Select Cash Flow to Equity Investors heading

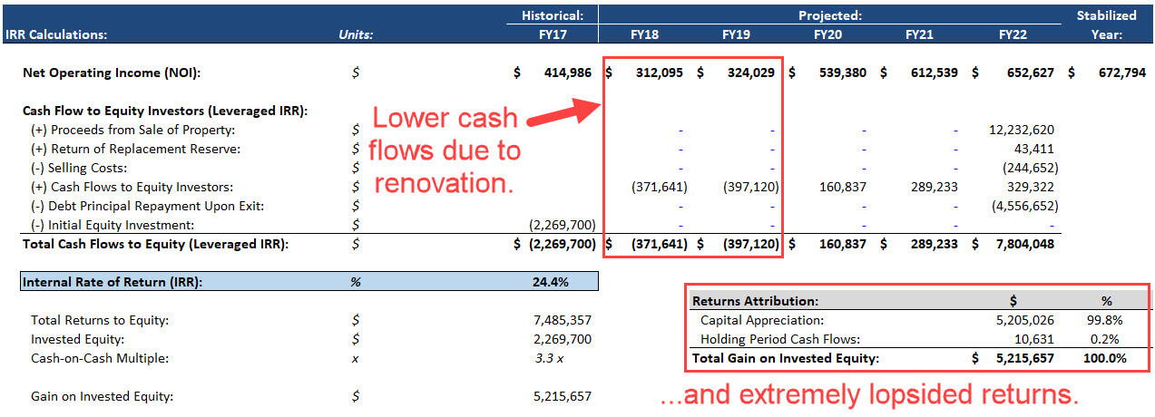(165, 111)
